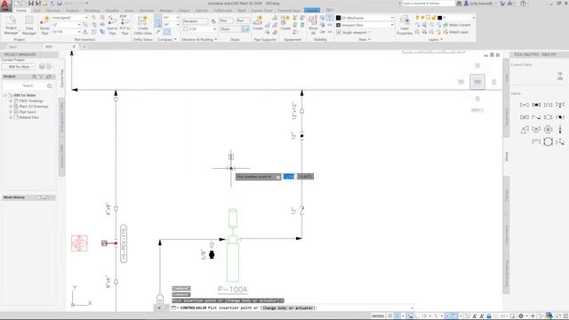Click the TOP face of the ViewCube
Image resolution: width=569 pixels, height=320 pixels.
[477, 82]
